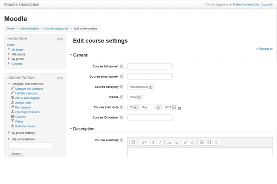Click the Expand all link
The width and height of the screenshot is (277, 184).
click(x=265, y=48)
